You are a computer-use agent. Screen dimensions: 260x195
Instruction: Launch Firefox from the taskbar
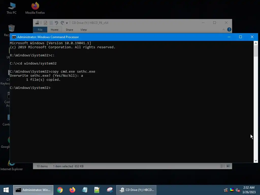tap(72, 190)
